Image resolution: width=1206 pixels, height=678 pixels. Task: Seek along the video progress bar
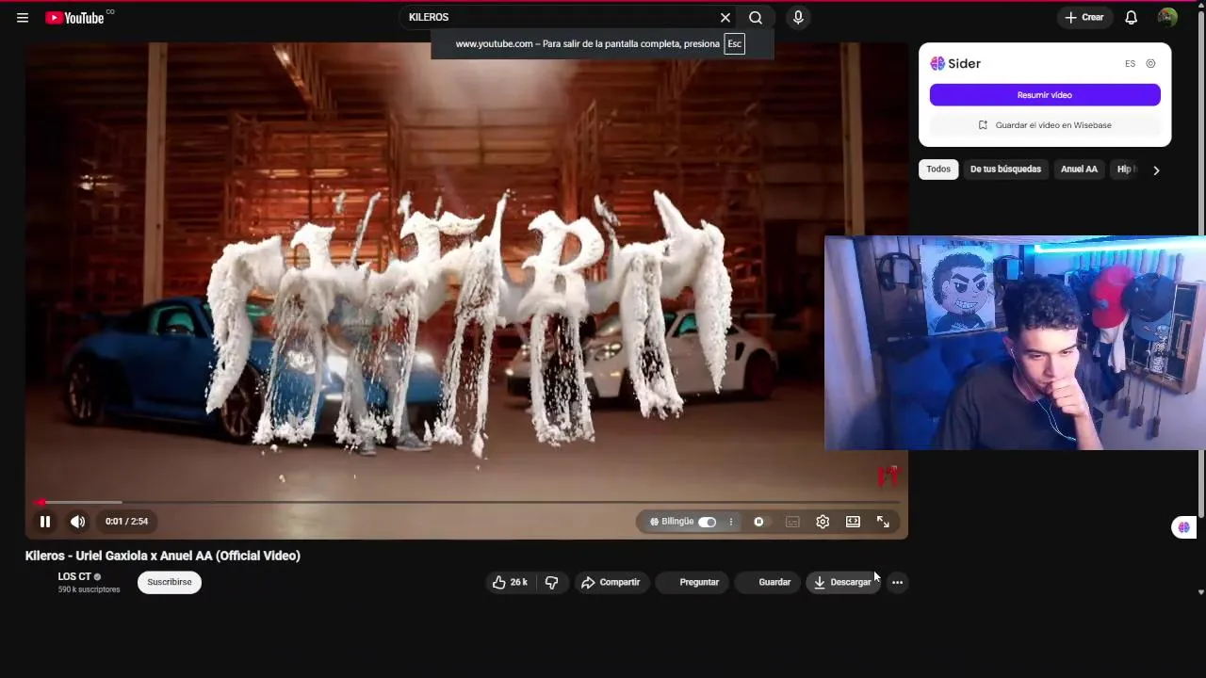click(466, 502)
